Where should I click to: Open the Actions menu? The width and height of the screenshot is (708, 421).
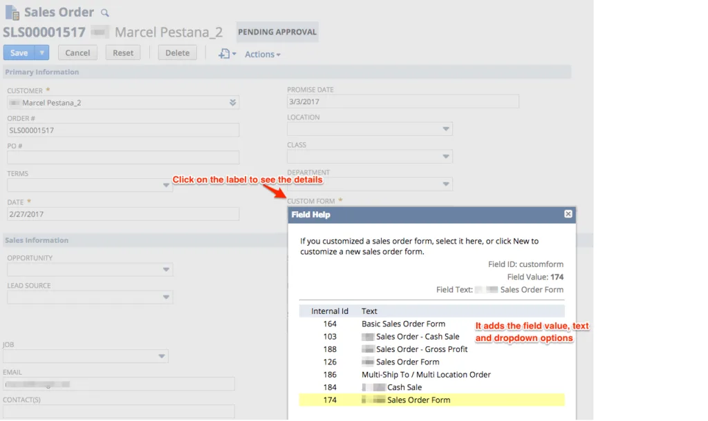click(x=262, y=54)
